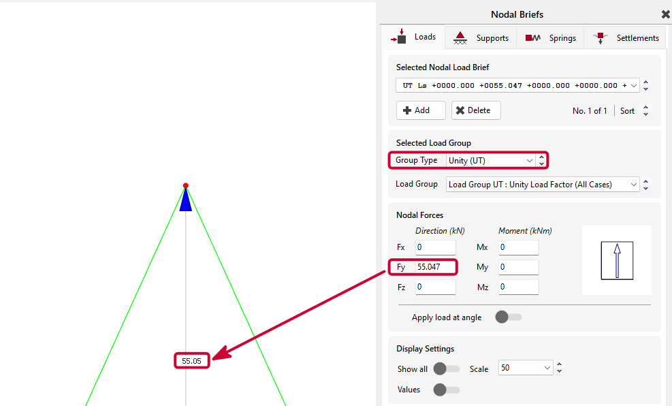Click the Supports triangle icon

(x=460, y=38)
